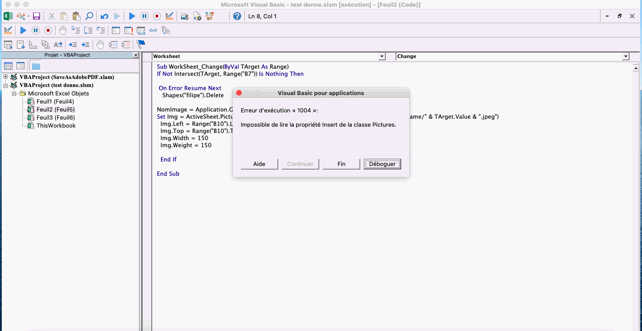Open the Project Explorer toolbar icon
642x331 pixels.
pyautogui.click(x=185, y=16)
